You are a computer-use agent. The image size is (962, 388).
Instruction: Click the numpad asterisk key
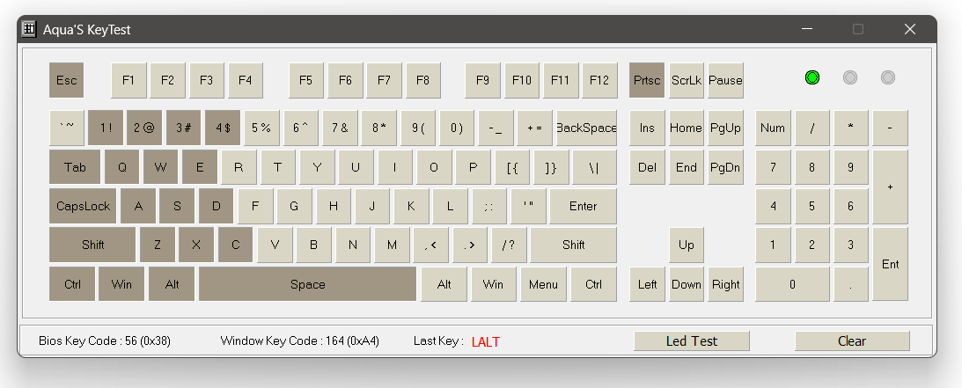point(850,128)
